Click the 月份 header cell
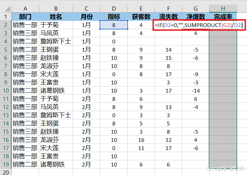The image size is (247, 175). click(x=86, y=17)
